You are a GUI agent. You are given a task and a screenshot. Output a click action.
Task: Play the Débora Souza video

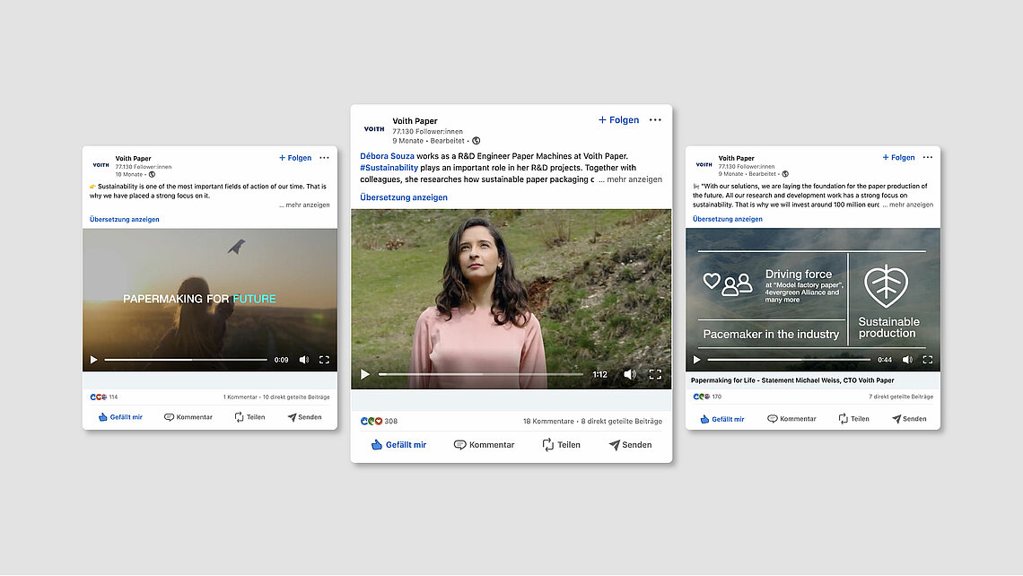[364, 374]
